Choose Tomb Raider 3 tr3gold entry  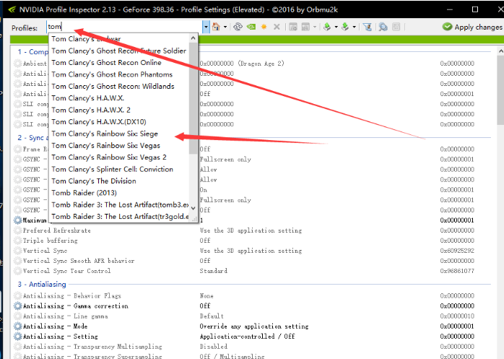click(x=120, y=217)
